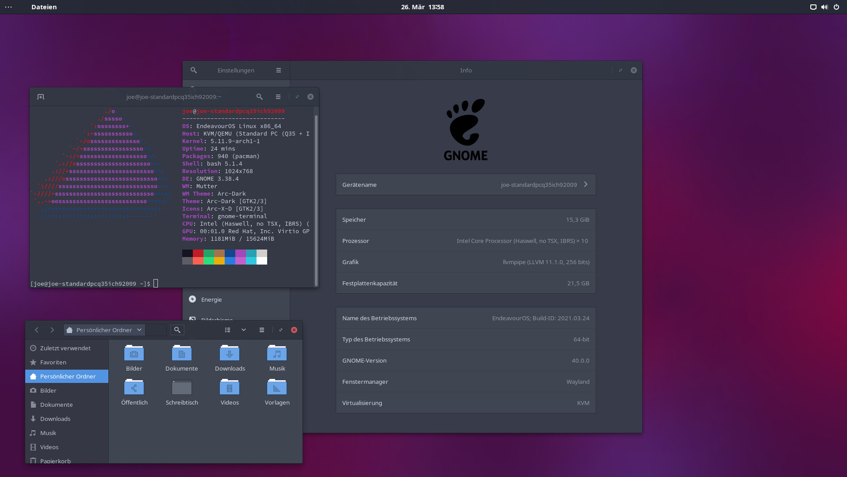The height and width of the screenshot is (477, 847).
Task: Click the Speicher row showing 15,3 GiB
Action: 466,220
